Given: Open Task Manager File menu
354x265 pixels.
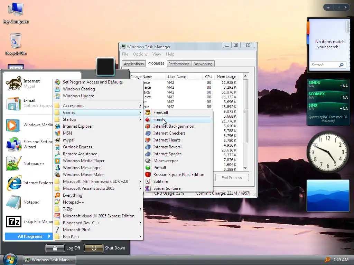Looking at the screenshot, I should 125,54.
